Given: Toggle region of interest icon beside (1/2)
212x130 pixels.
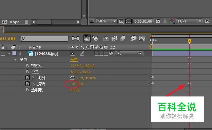Looking at the screenshot, I should tap(207, 21).
